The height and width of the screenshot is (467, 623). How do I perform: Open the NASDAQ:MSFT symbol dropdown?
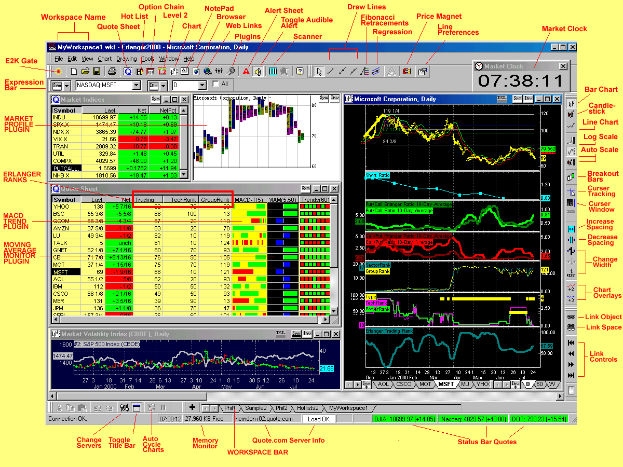136,85
